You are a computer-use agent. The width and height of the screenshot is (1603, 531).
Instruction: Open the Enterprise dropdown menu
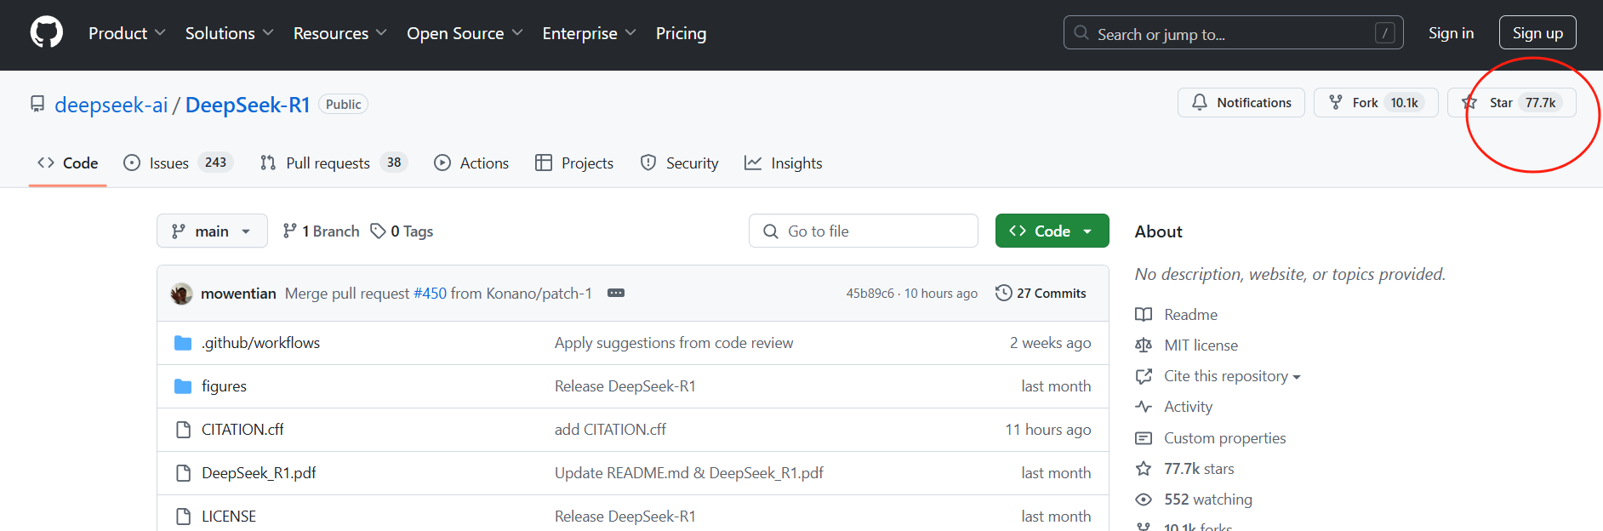589,33
